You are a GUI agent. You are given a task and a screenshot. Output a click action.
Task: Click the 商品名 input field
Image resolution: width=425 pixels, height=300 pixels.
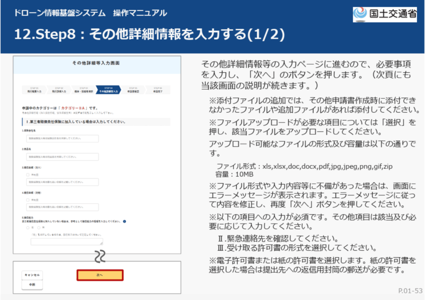[x=62, y=157]
